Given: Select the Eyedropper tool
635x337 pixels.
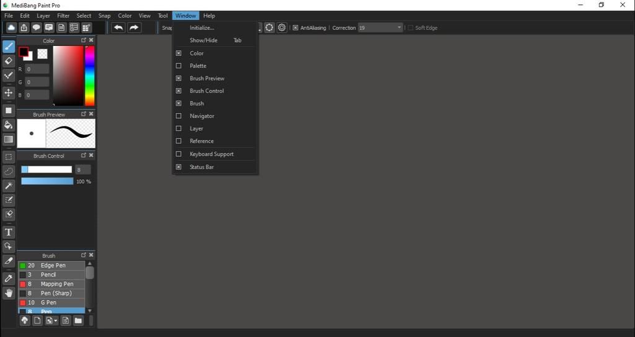Looking at the screenshot, I should click(x=9, y=278).
